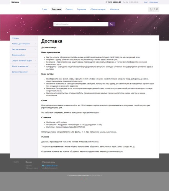Click the Skype phone icon in footer
169x191 pixels.
click(43, 166)
